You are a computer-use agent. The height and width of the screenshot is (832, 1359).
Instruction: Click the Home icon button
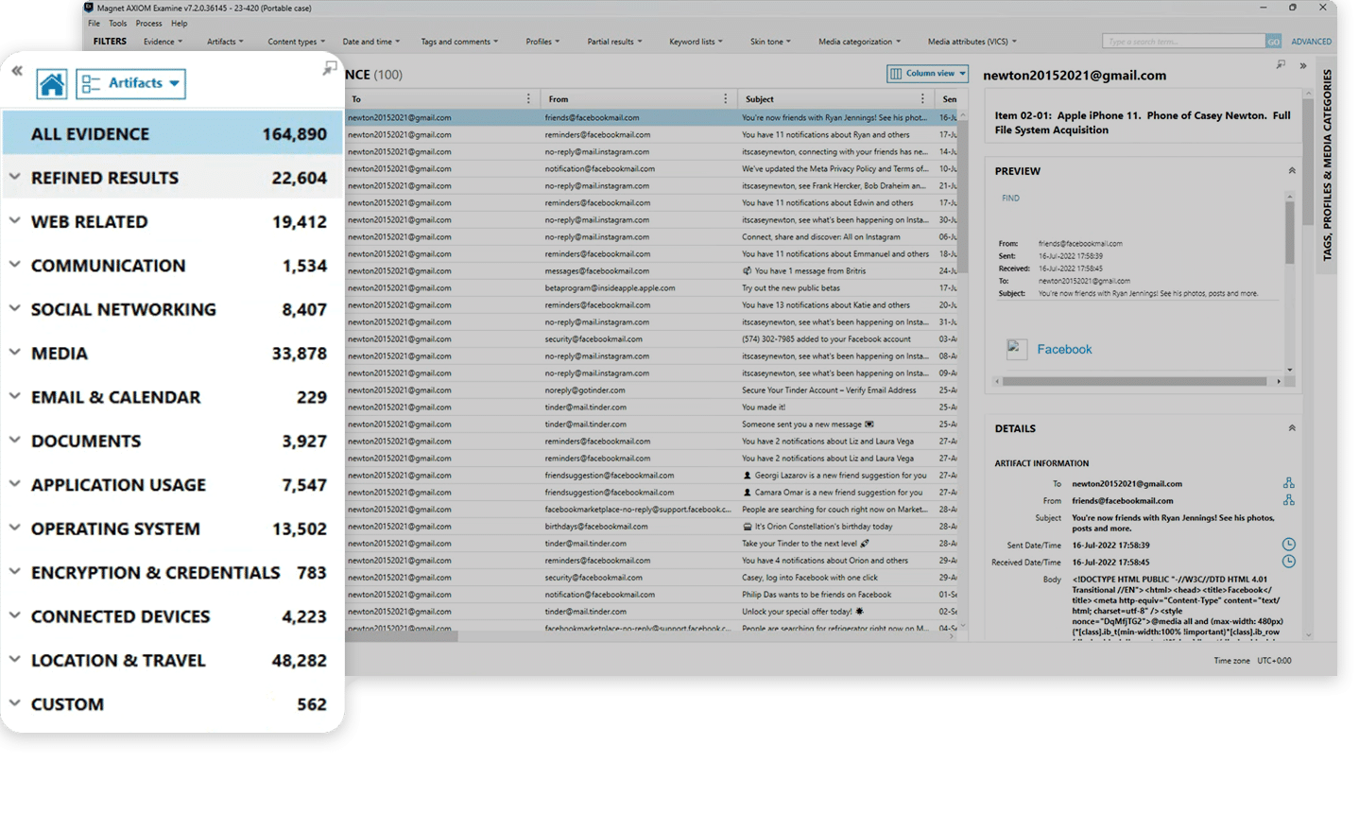tap(52, 84)
